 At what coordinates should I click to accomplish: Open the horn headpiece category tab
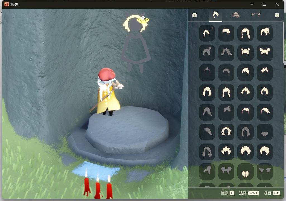point(256,15)
